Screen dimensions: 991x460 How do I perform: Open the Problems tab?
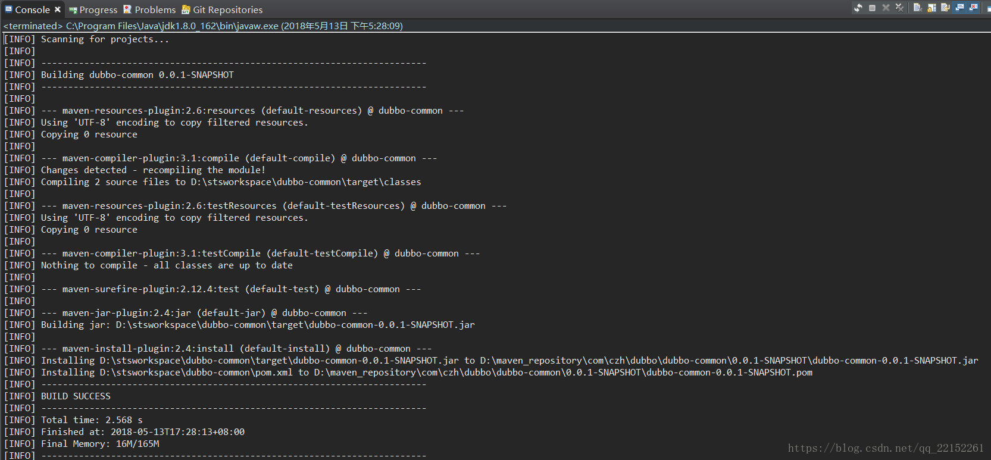point(149,10)
